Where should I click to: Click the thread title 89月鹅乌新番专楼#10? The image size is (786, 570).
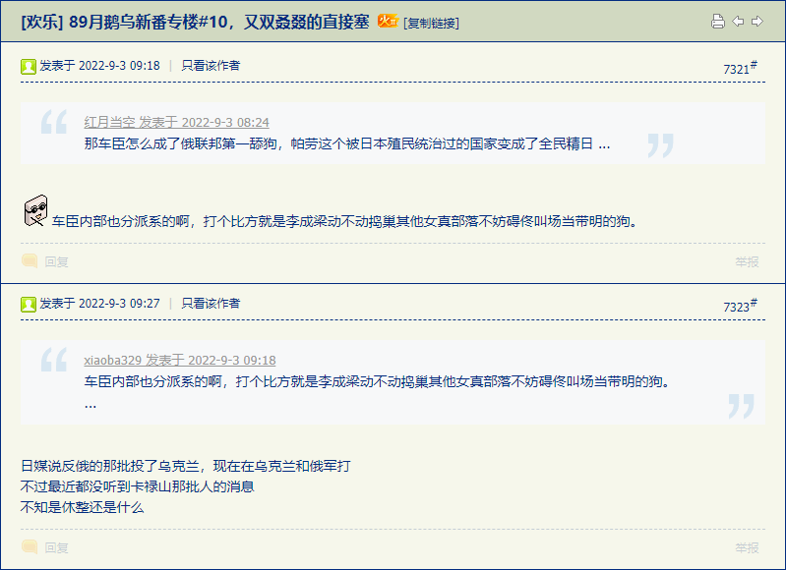(219, 22)
